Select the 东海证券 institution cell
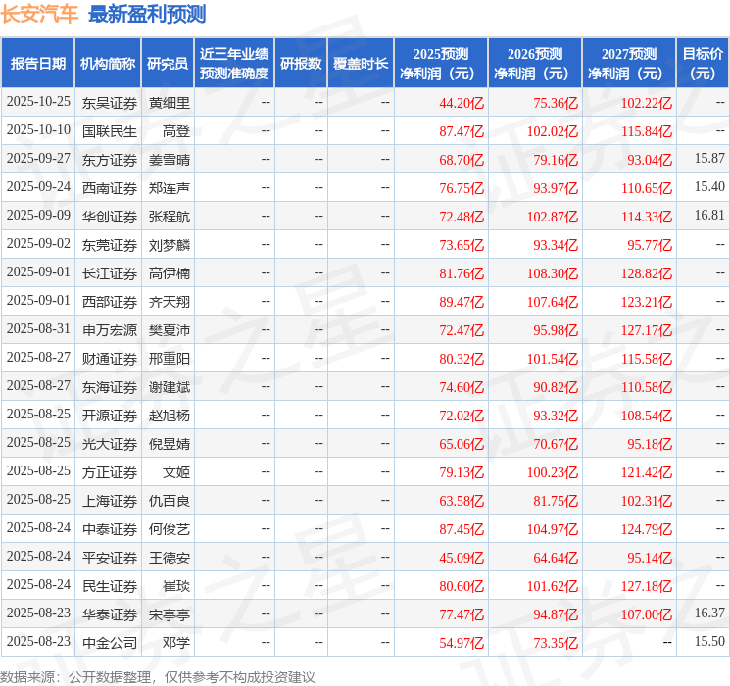 coord(110,387)
